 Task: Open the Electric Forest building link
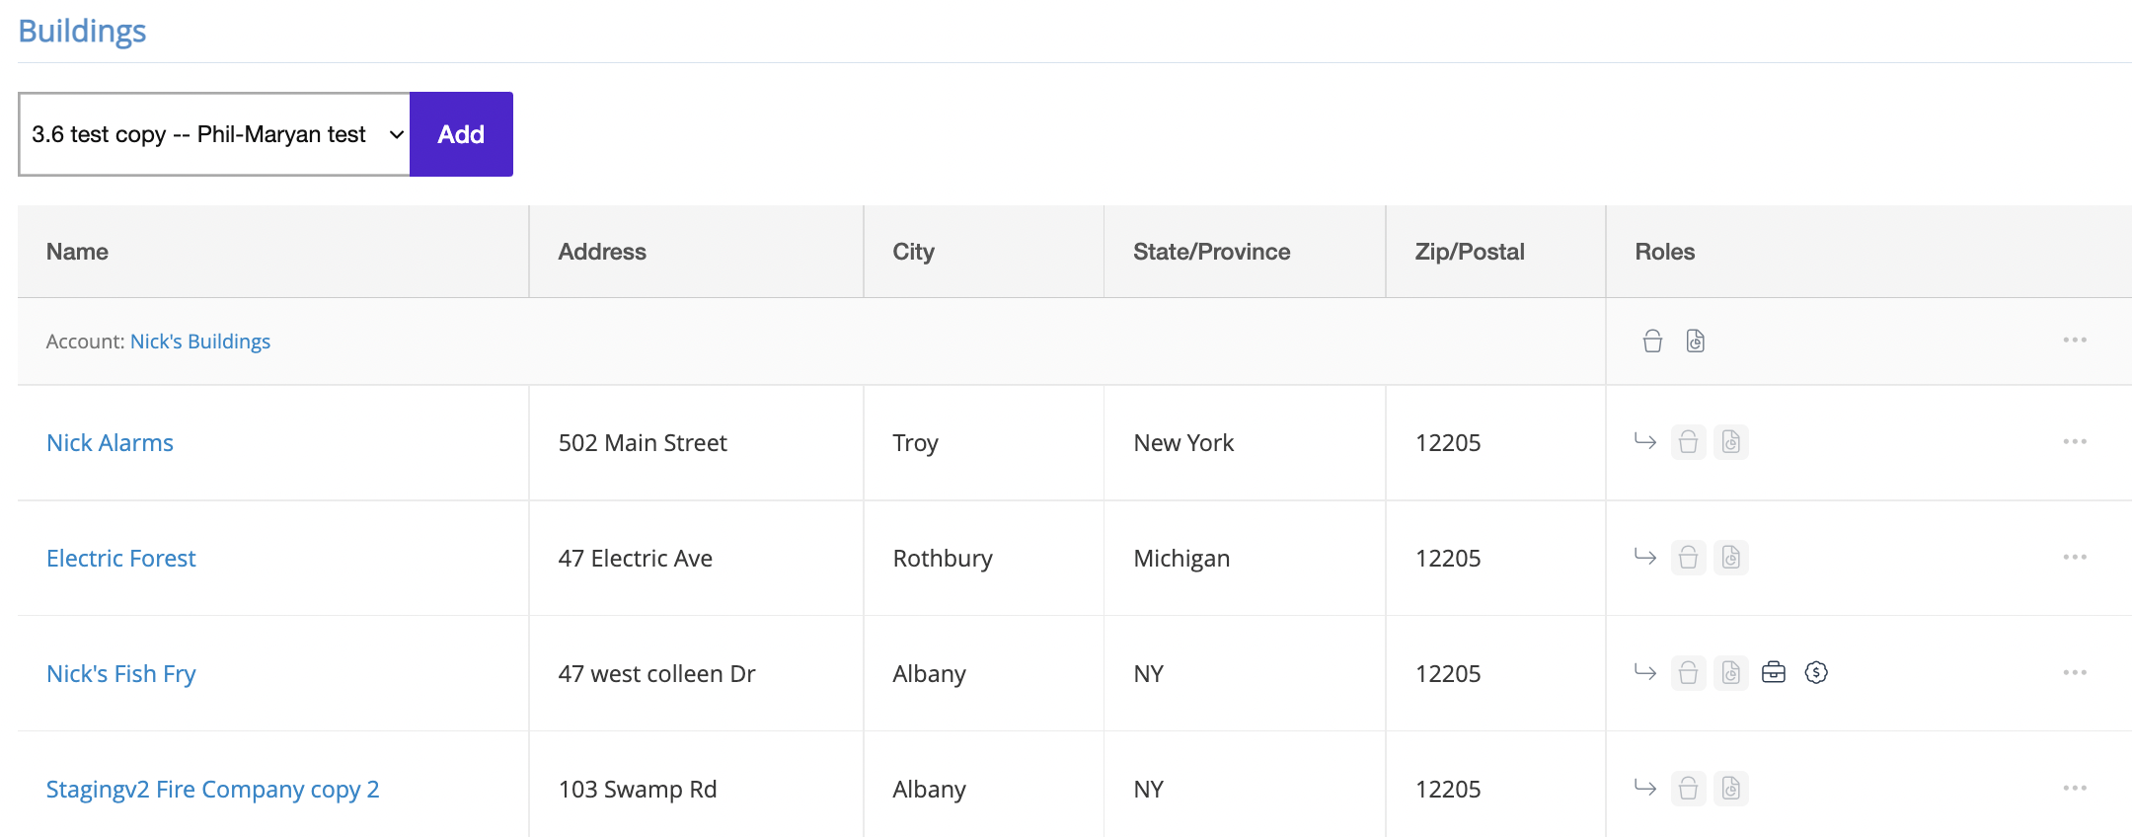(121, 559)
